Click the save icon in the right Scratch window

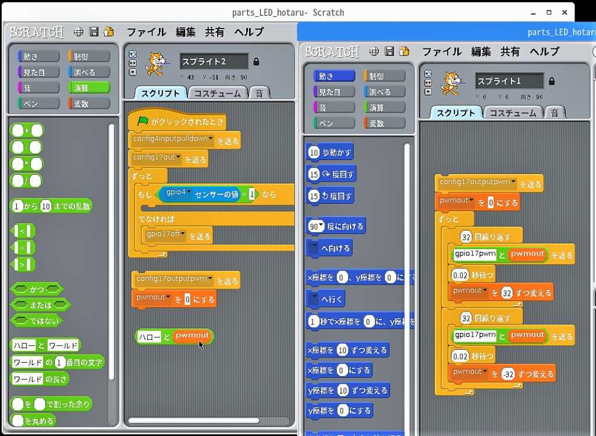[x=389, y=52]
